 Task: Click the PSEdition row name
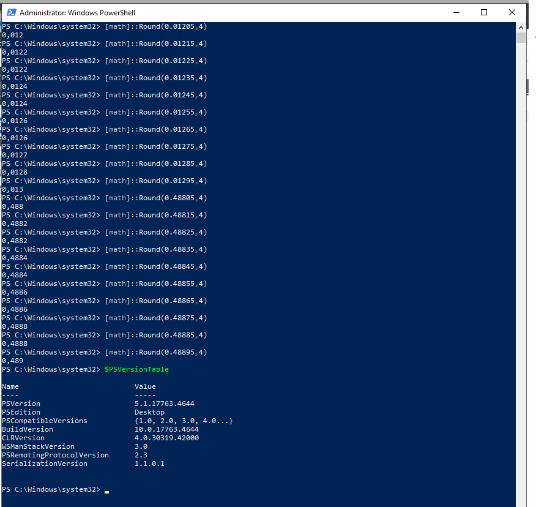21,412
